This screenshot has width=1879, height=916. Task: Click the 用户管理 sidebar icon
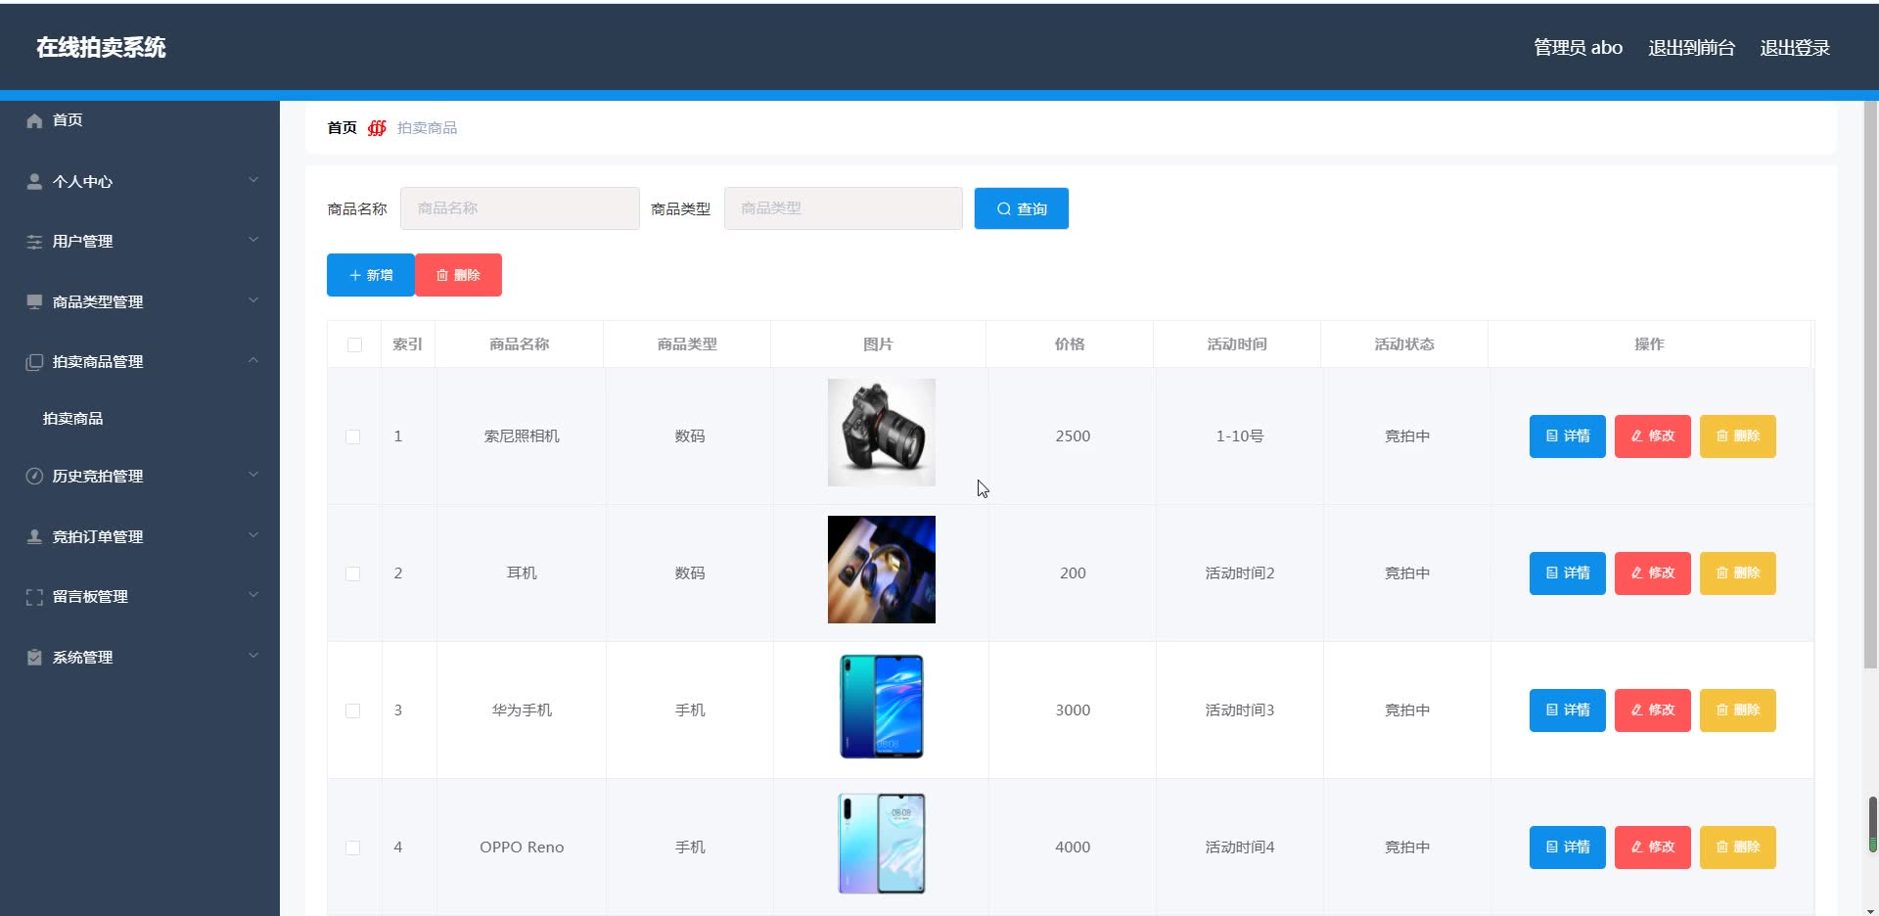coord(34,241)
